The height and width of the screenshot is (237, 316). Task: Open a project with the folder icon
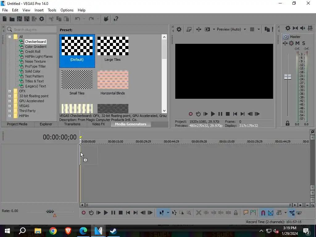(x=12, y=19)
